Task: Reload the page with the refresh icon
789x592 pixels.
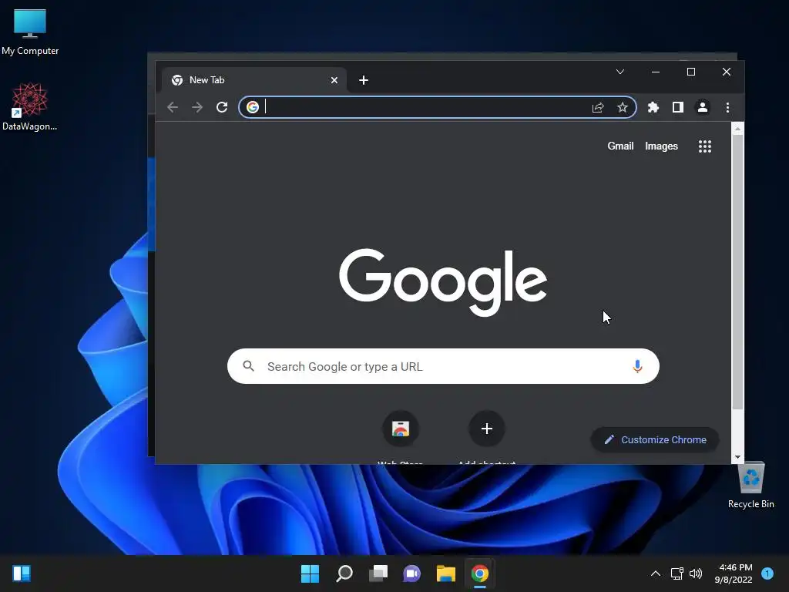Action: pos(222,107)
